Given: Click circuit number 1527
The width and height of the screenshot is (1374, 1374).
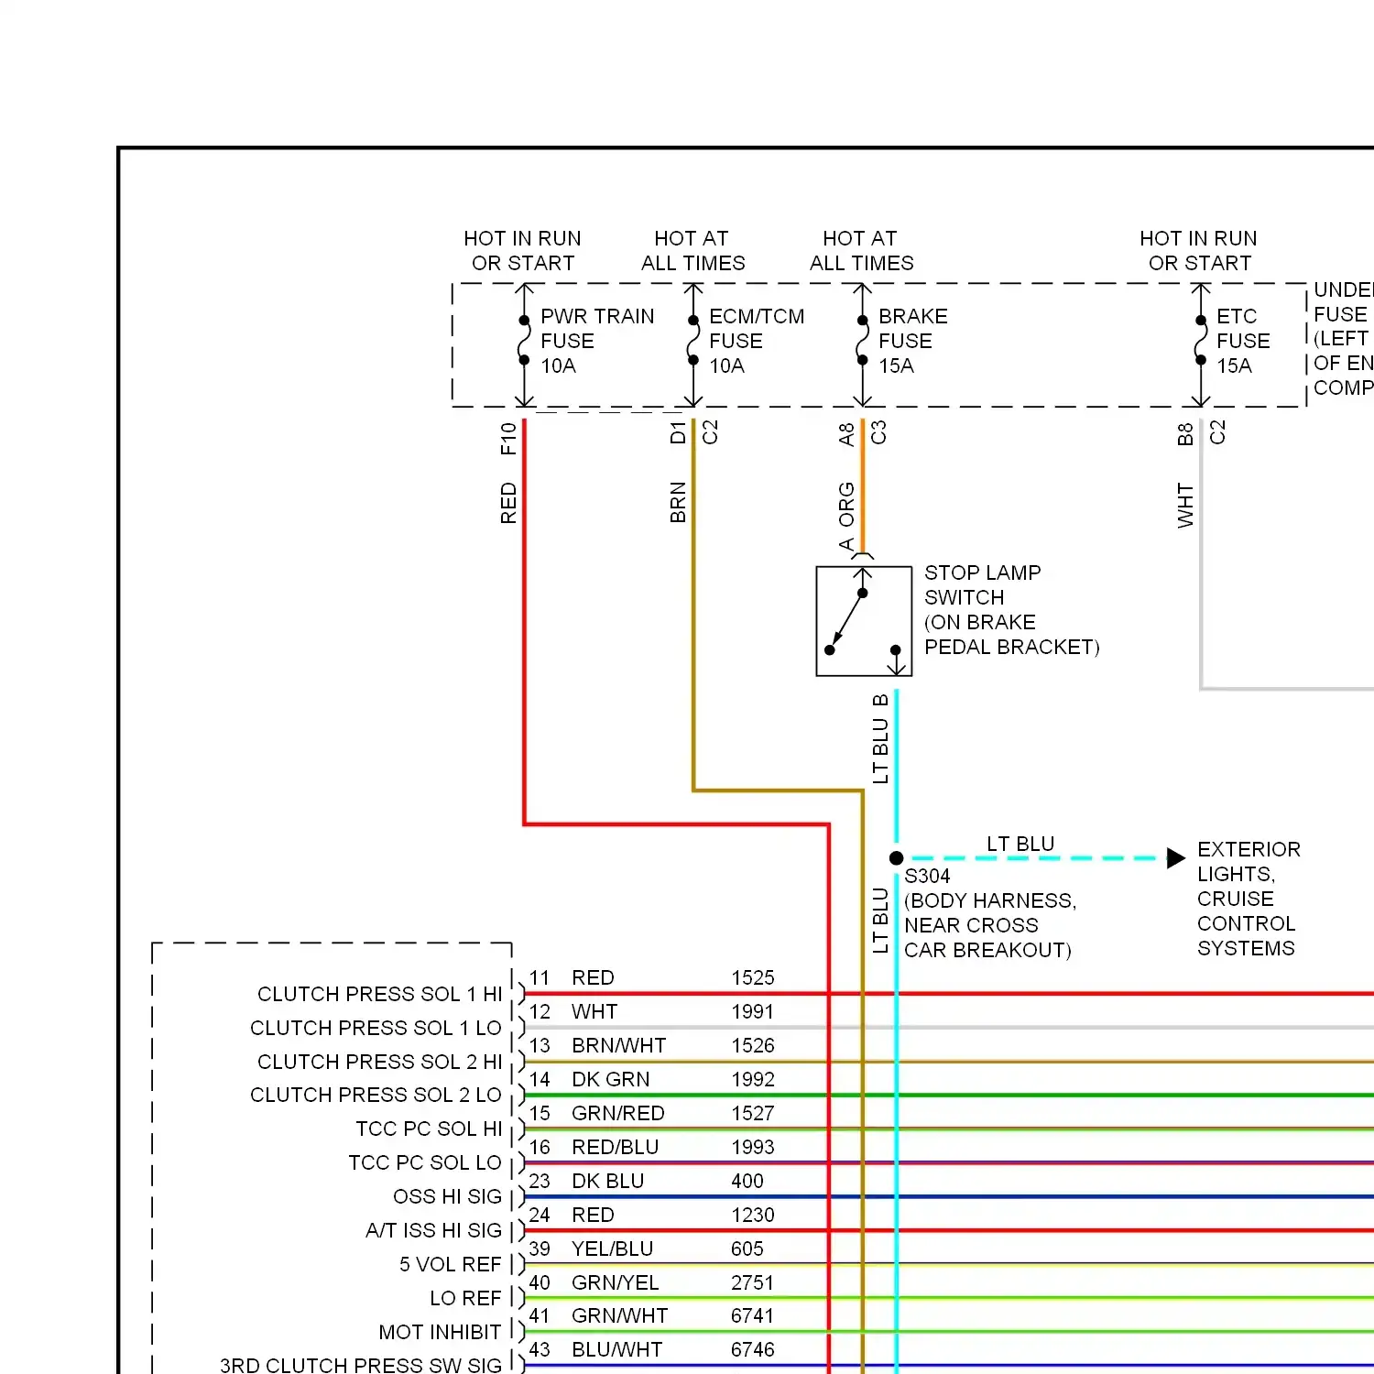Looking at the screenshot, I should pyautogui.click(x=753, y=1113).
